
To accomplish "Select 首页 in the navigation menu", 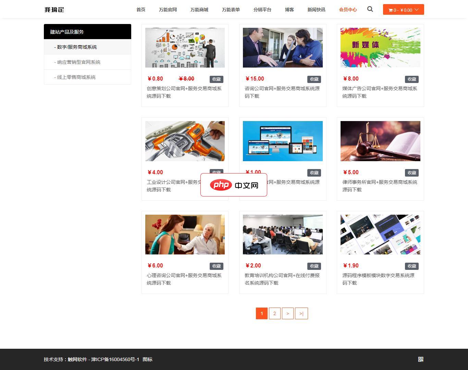I will click(140, 10).
